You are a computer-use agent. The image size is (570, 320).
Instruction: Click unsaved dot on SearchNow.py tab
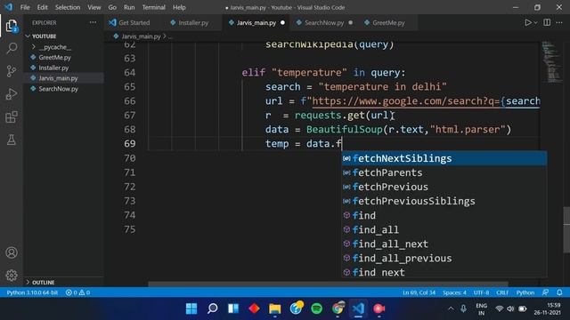coord(350,22)
